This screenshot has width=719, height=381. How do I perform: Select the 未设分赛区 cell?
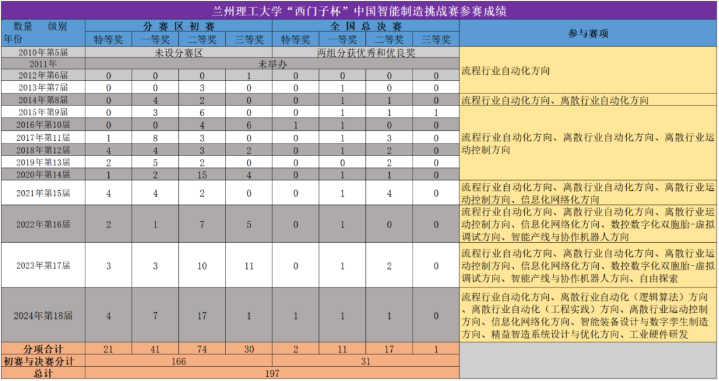click(x=179, y=52)
